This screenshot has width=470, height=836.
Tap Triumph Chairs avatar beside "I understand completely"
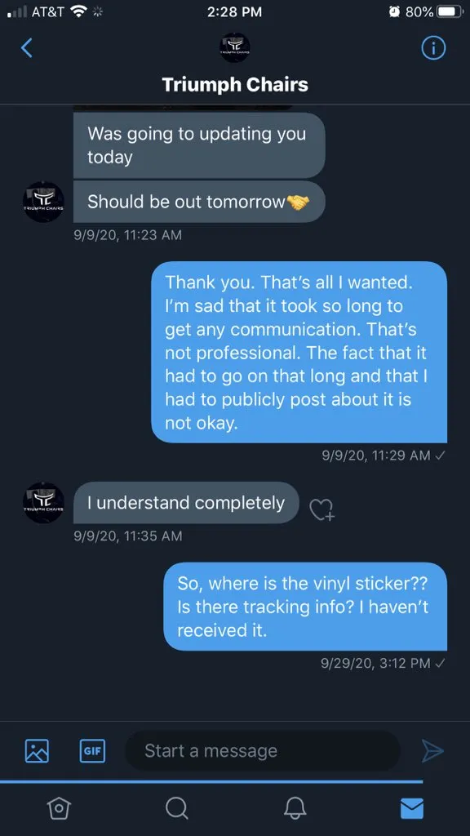point(43,503)
